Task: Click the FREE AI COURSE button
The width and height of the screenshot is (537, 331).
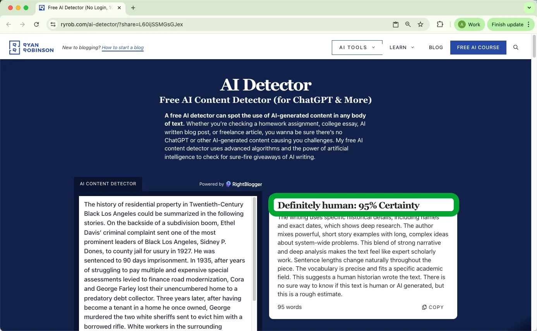Action: (478, 47)
